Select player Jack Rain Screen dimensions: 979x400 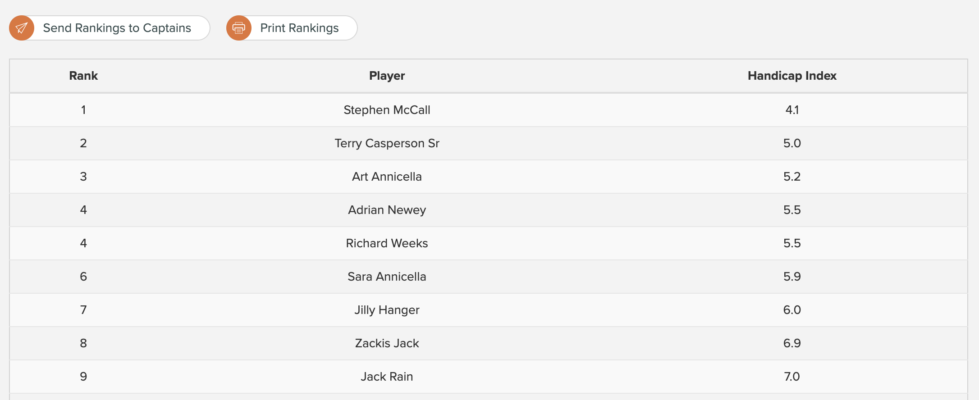387,377
